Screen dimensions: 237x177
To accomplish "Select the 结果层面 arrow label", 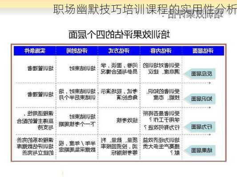I will click(200, 150).
